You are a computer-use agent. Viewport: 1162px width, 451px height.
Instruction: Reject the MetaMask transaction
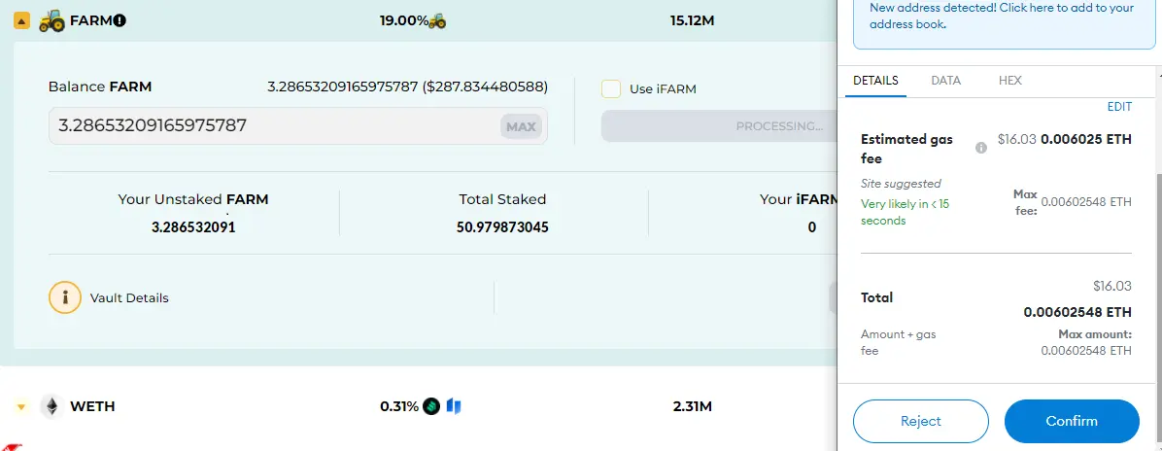(x=920, y=421)
